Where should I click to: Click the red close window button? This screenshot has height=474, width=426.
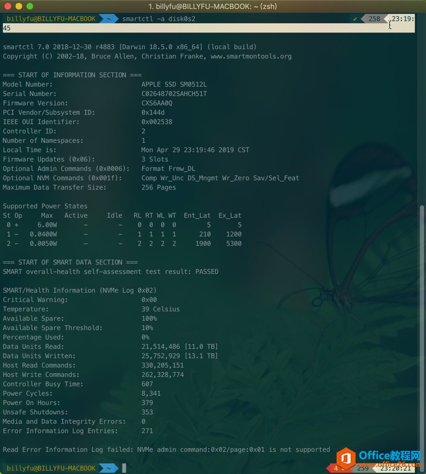(x=8, y=6)
